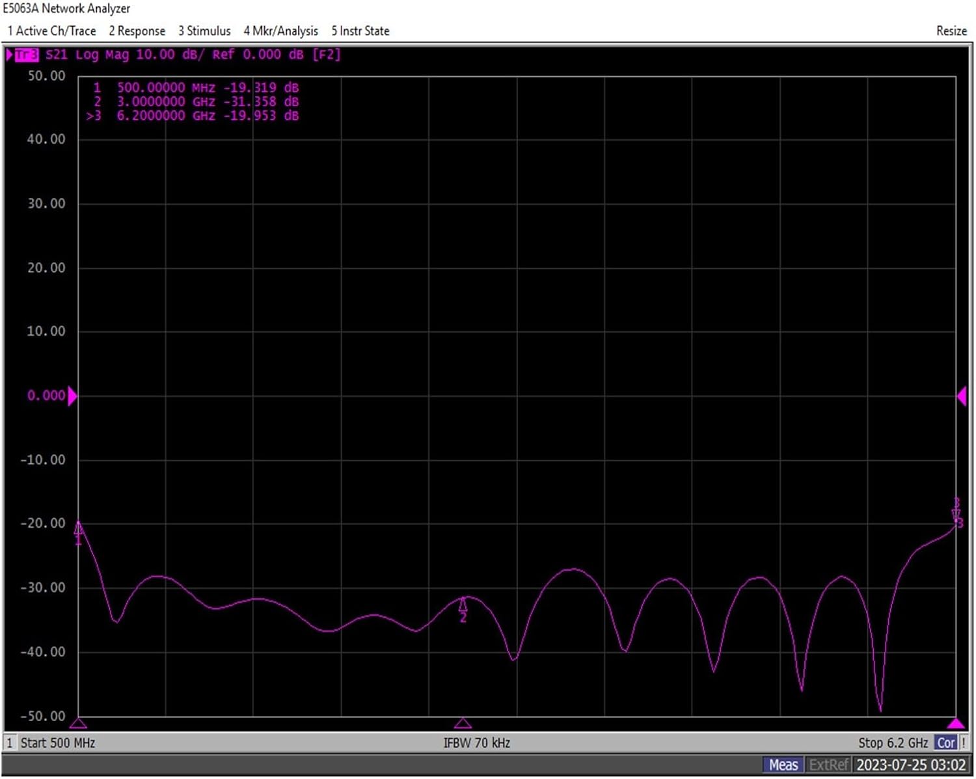This screenshot has width=976, height=779.
Task: Toggle the Cor correction status indicator
Action: (x=945, y=743)
